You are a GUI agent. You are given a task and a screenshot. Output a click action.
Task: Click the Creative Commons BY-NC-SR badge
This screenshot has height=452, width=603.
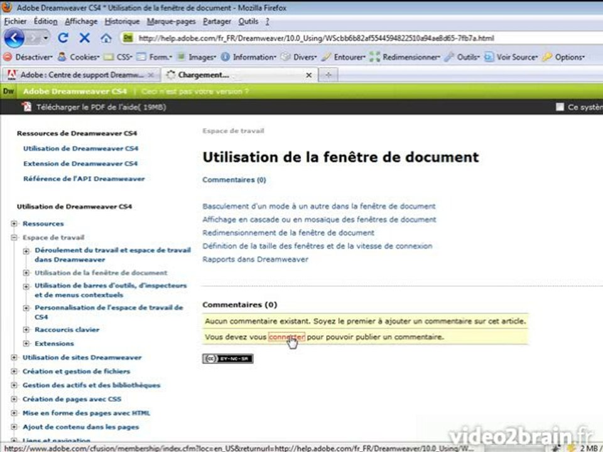click(227, 358)
